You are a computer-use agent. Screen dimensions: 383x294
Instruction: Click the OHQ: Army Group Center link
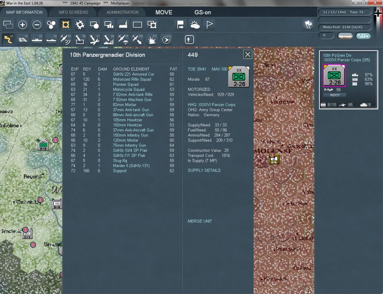[210, 110]
